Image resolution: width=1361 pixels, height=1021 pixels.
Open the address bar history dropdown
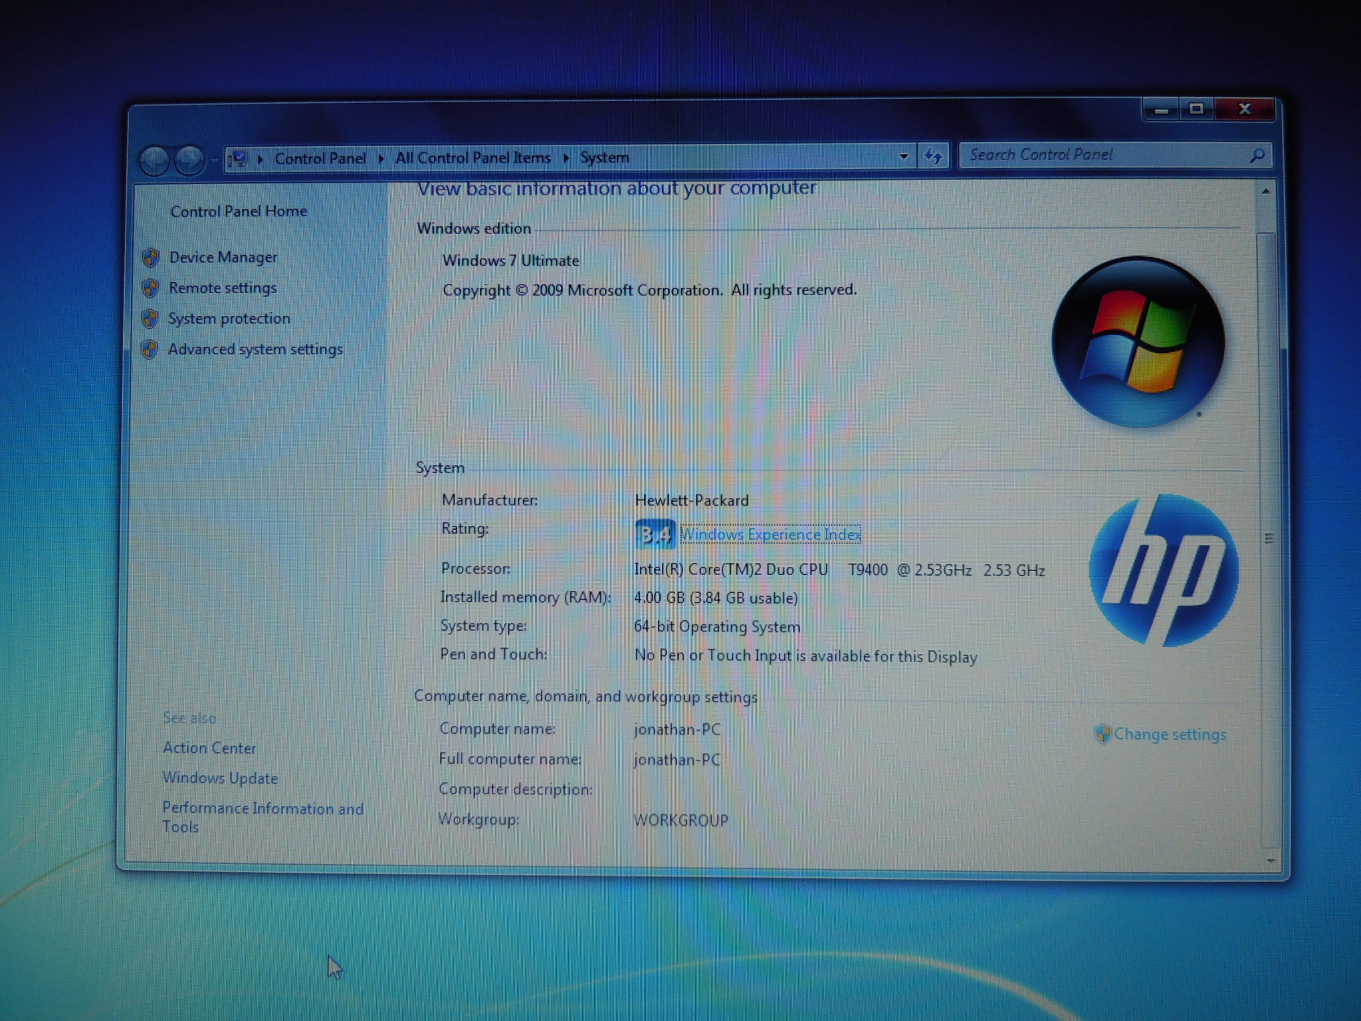click(904, 157)
